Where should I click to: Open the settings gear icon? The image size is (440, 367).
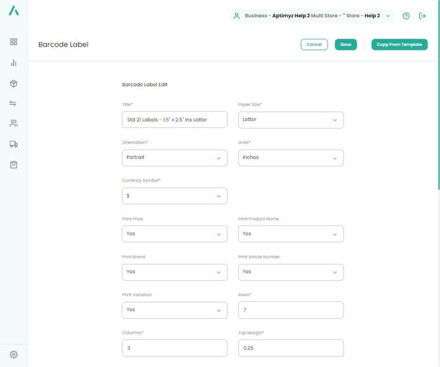[x=14, y=355]
